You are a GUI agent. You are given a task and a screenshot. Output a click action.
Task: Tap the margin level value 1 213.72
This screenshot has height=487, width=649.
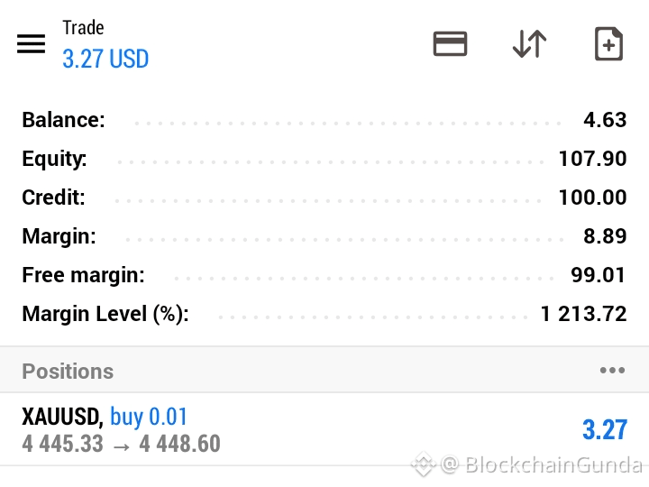583,314
